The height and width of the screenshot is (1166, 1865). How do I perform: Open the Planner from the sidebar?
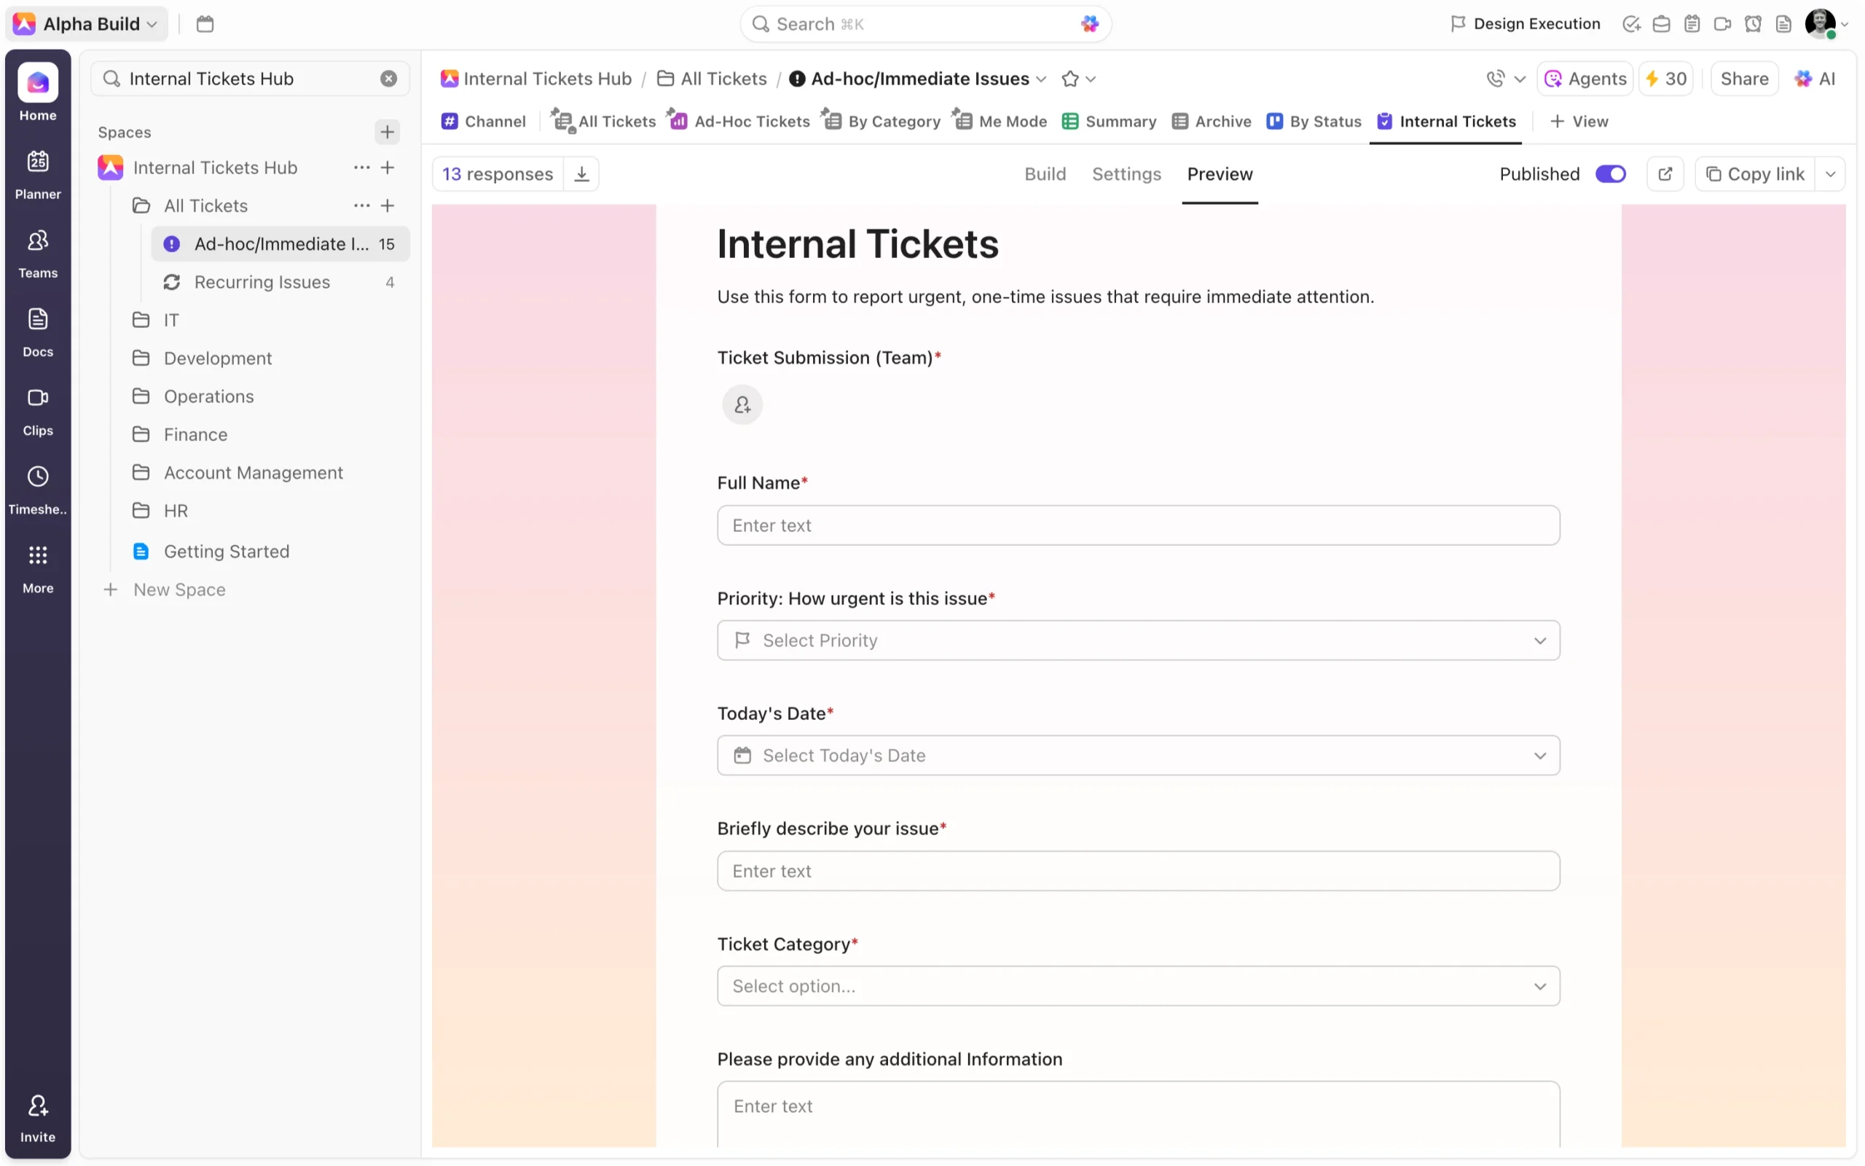pos(38,174)
